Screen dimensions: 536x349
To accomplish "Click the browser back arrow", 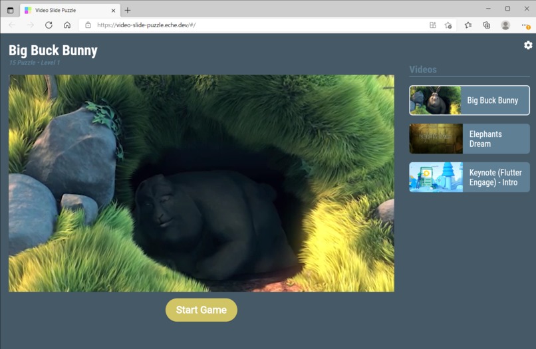I will 12,25.
